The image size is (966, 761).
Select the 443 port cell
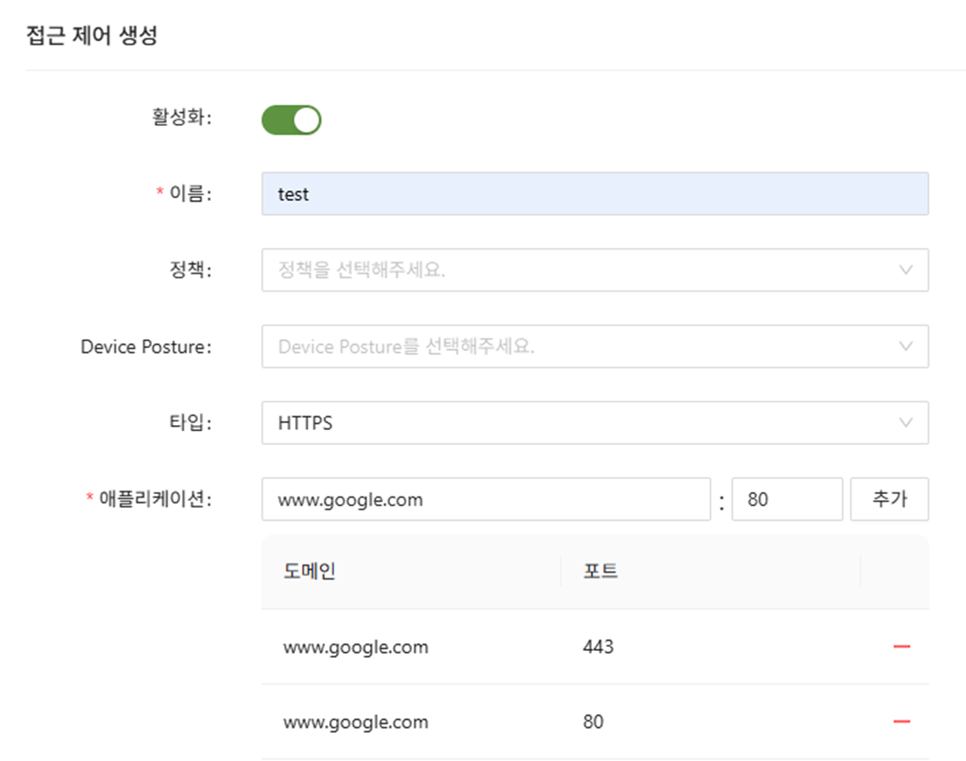(x=599, y=648)
